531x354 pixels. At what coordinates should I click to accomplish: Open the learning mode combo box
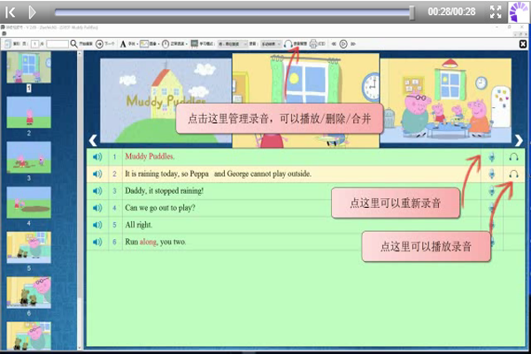[x=233, y=44]
